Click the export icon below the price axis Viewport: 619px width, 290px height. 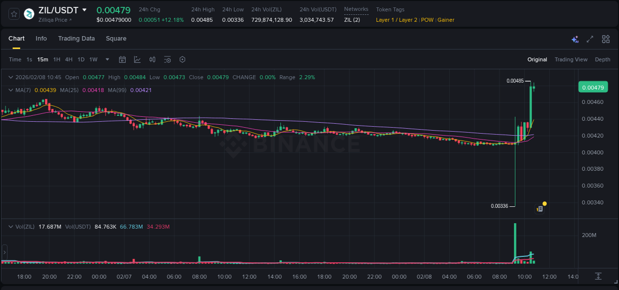pyautogui.click(x=597, y=276)
